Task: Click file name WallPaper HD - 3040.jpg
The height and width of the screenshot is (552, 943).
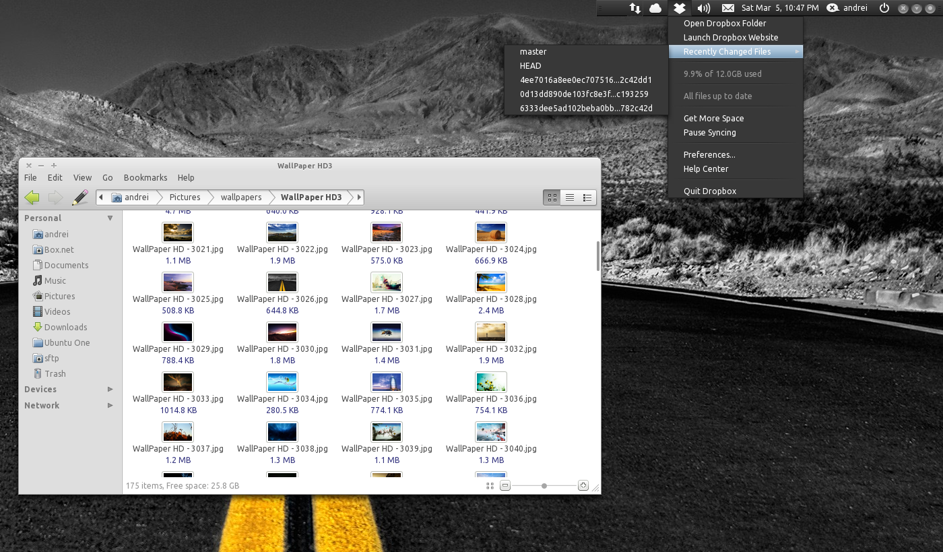Action: click(x=491, y=449)
